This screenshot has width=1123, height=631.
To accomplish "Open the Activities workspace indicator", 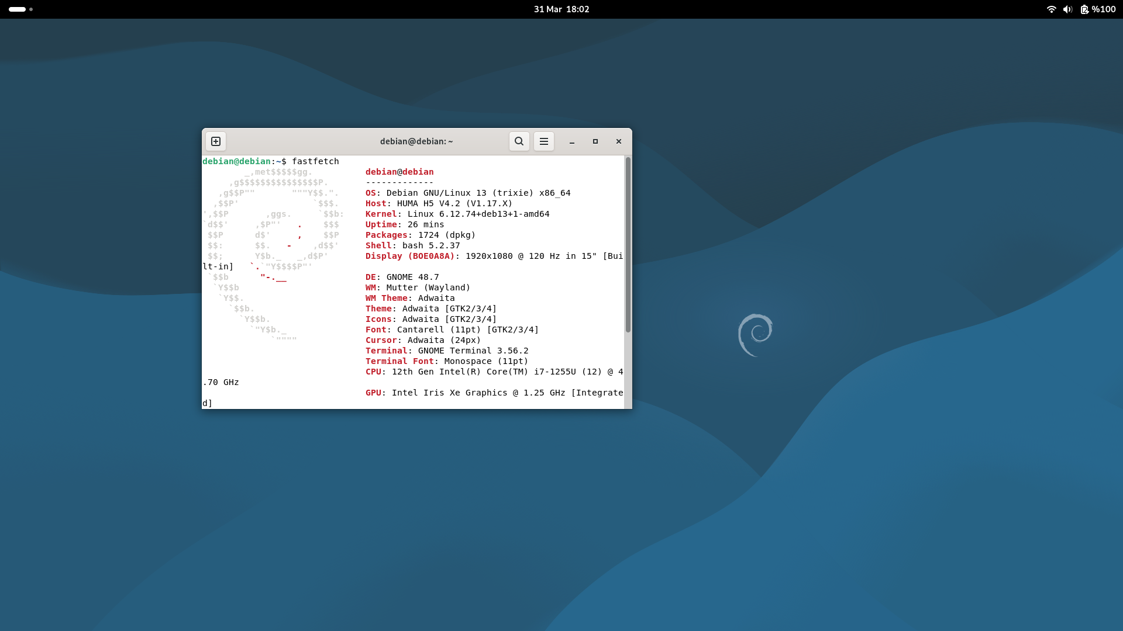I will [x=20, y=9].
